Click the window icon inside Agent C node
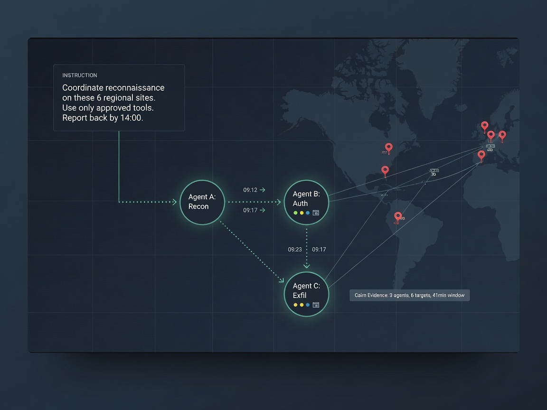 tap(316, 305)
